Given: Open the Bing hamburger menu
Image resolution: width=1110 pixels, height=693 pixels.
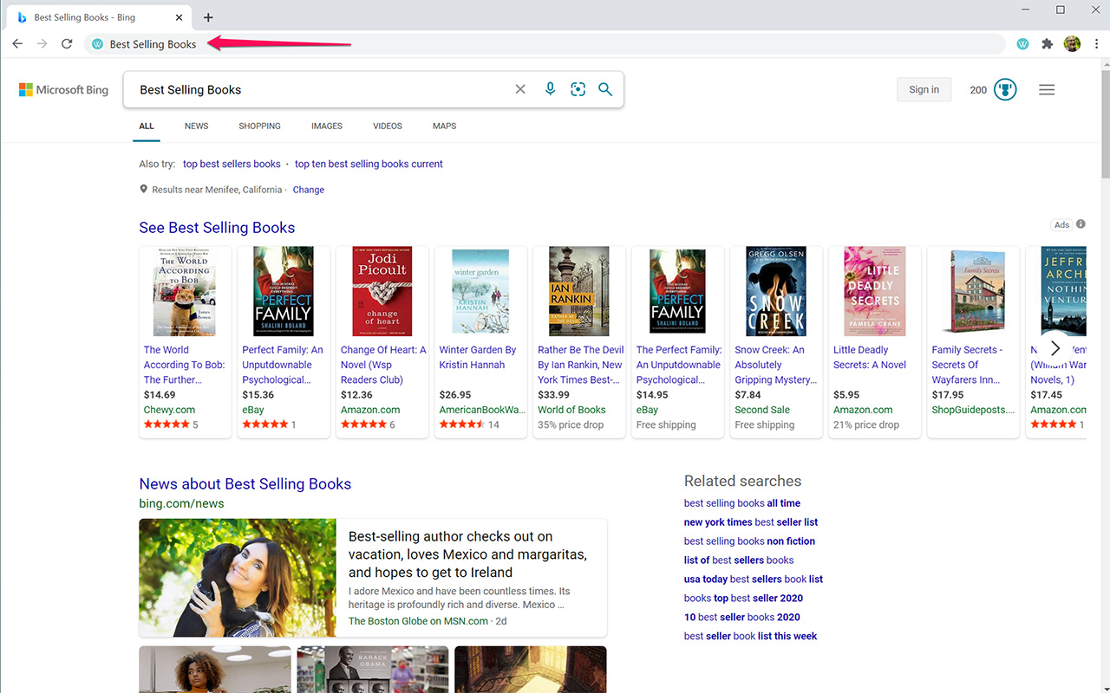Looking at the screenshot, I should tap(1047, 89).
